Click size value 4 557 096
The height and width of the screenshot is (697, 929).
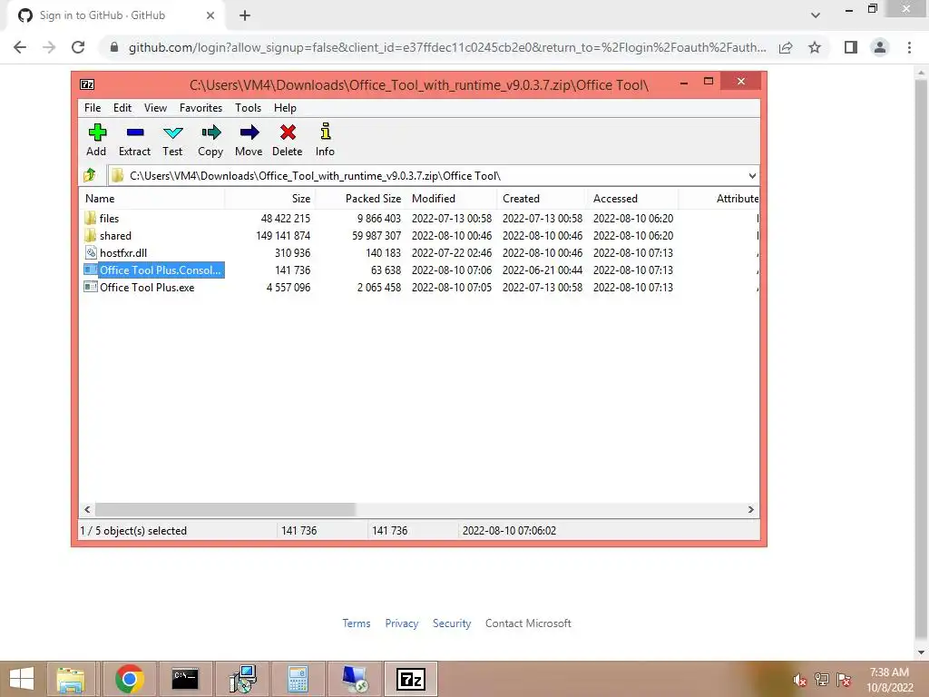coord(288,288)
